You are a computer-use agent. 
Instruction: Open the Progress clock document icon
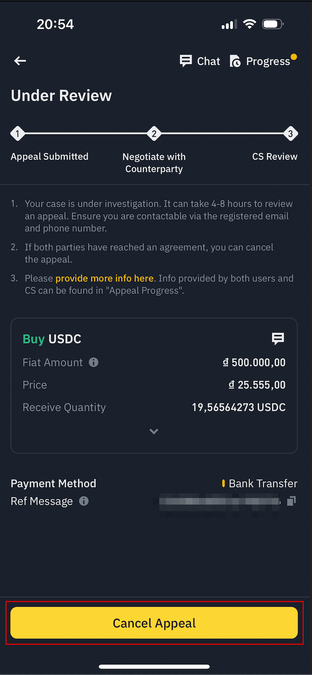(x=235, y=61)
